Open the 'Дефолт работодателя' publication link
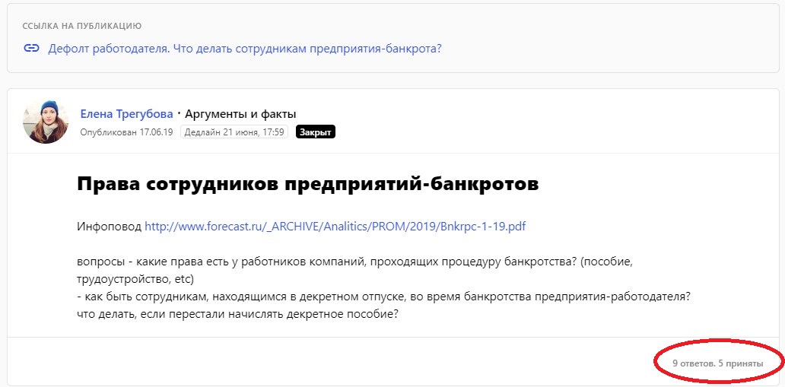Viewport: 785px width, 387px height. [244, 49]
